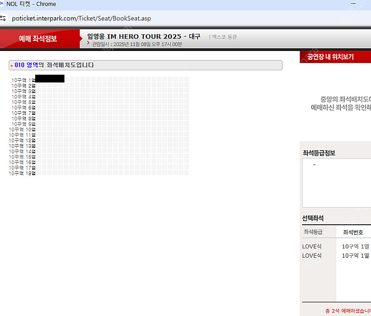371x316 pixels.
Task: Click the 10구역 15열 row label
Action: point(22,157)
